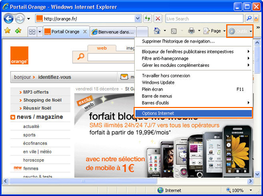Show more toolbar items with the chevron
The width and height of the screenshot is (263, 196).
coord(258,27)
